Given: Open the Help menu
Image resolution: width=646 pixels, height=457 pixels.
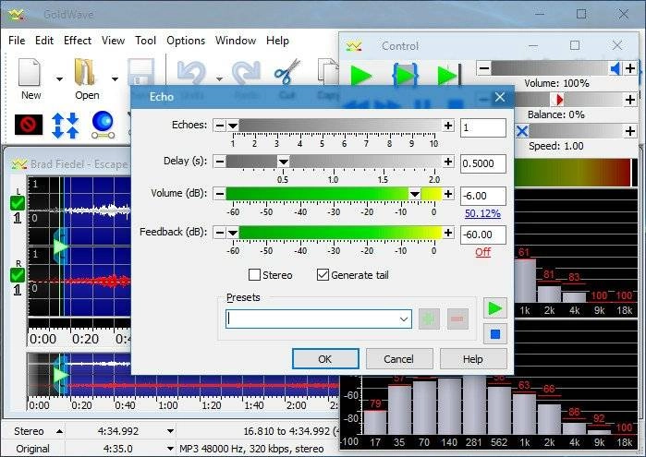Looking at the screenshot, I should (x=277, y=41).
